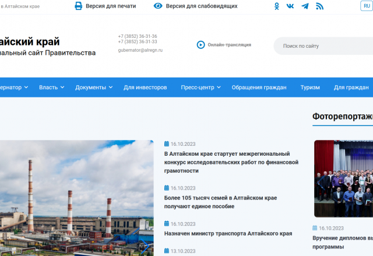Click date 13.10.2023 in news list
This screenshot has width=373, height=256.
[183, 251]
